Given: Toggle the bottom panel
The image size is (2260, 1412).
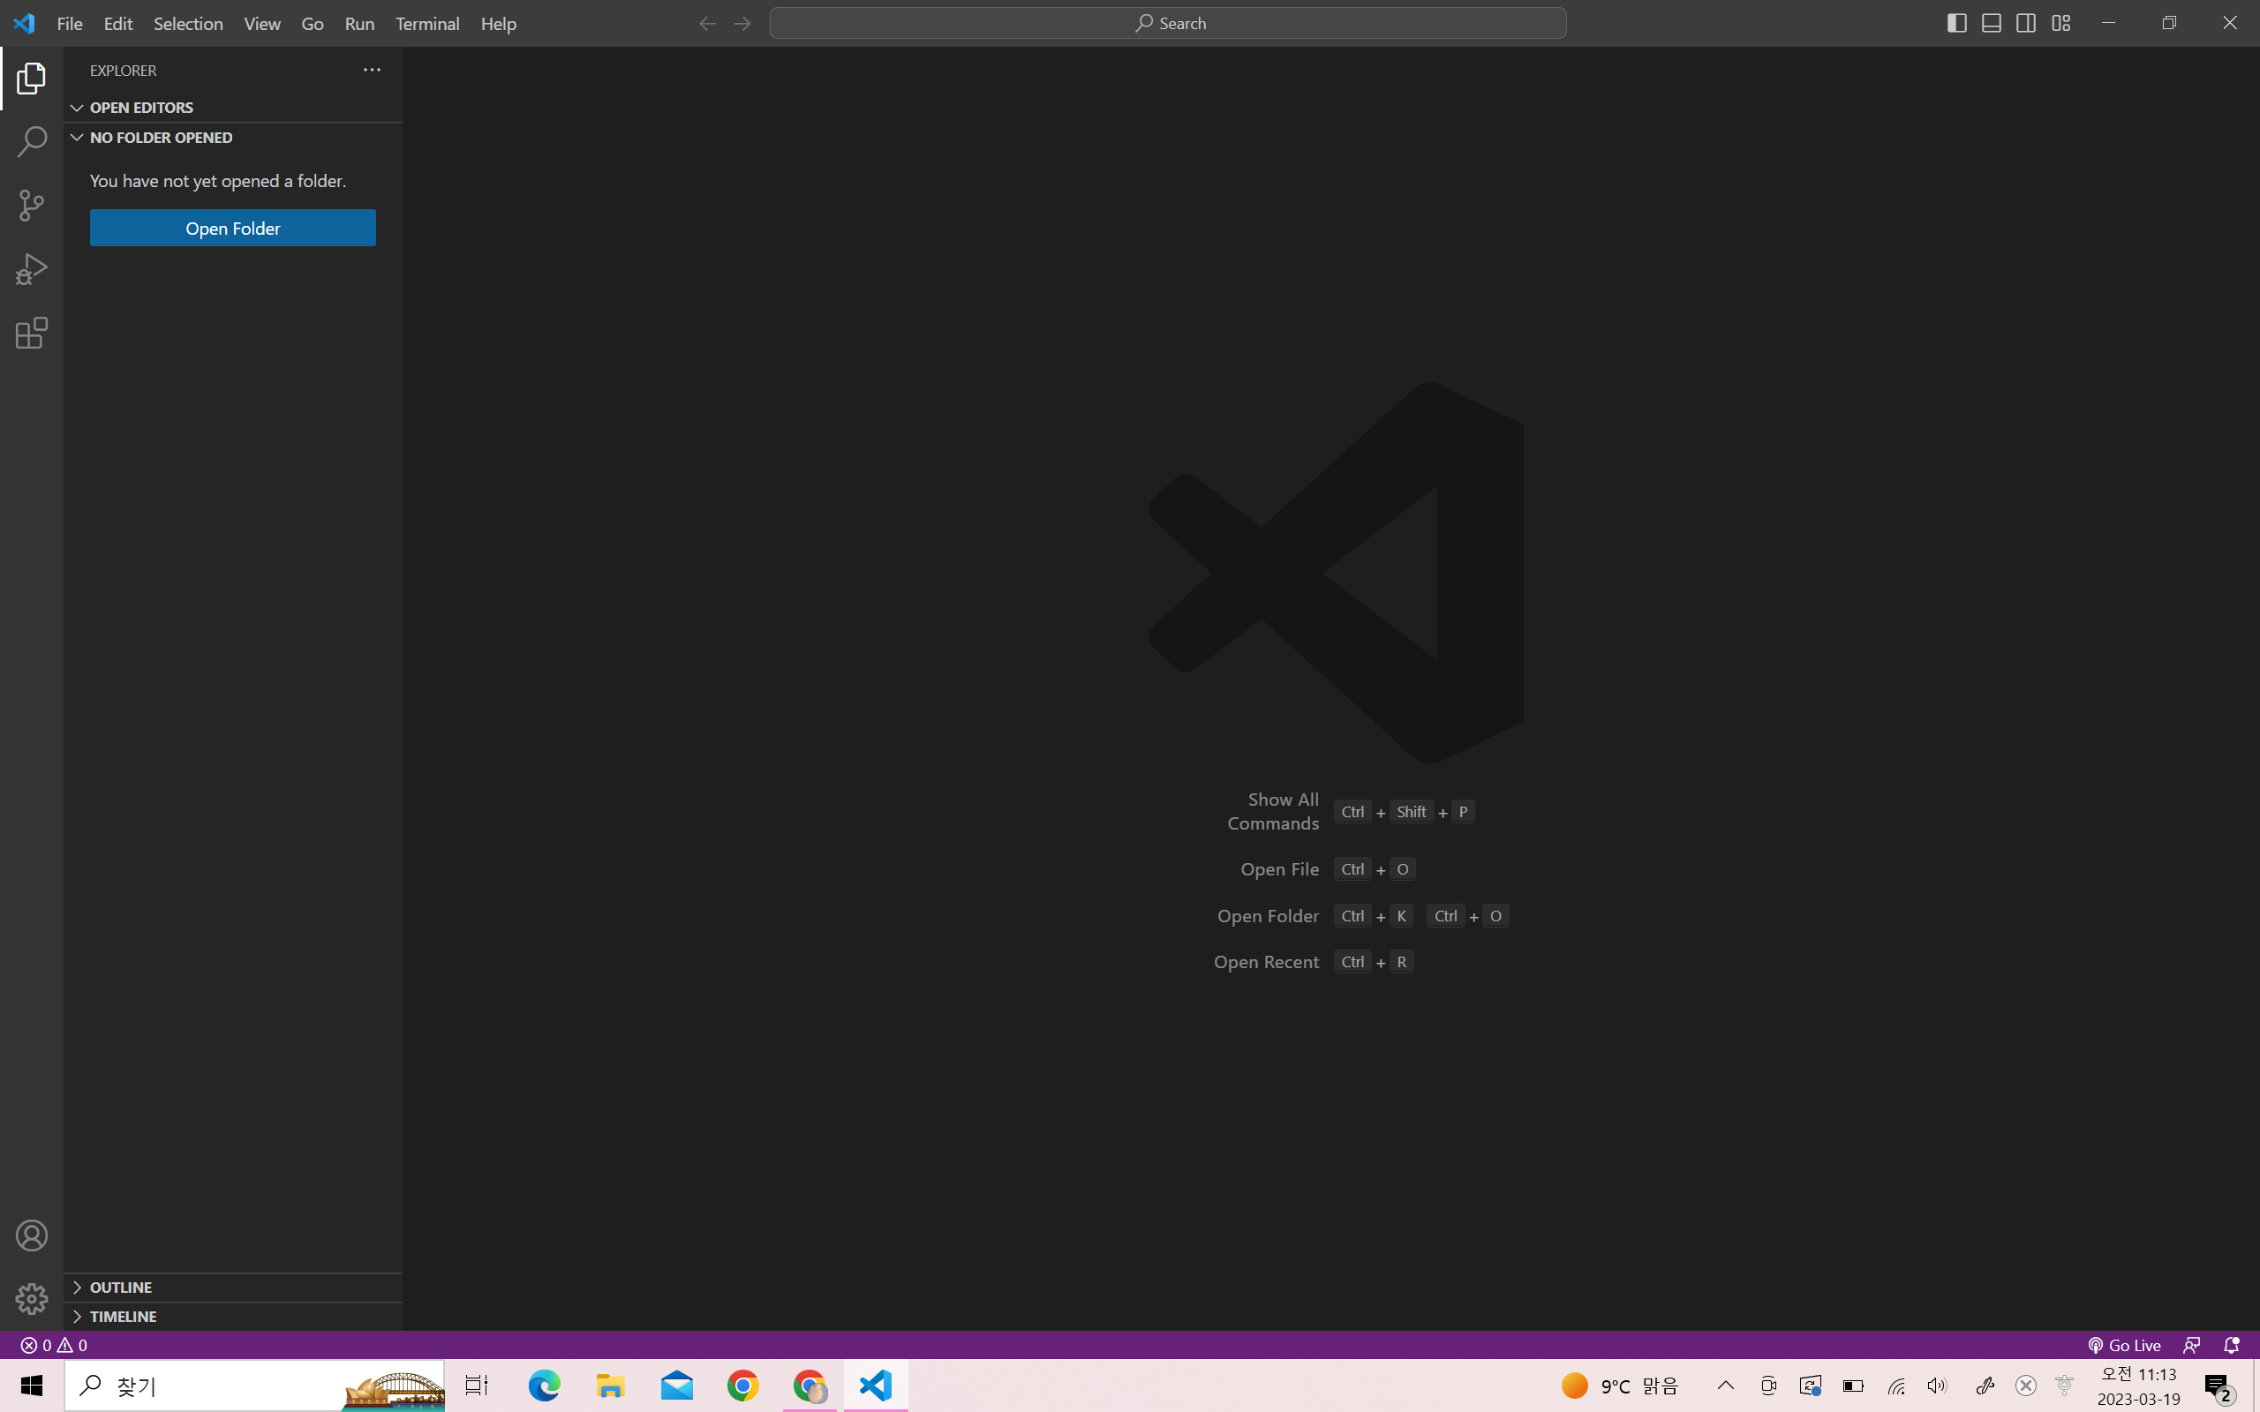Looking at the screenshot, I should [1991, 23].
